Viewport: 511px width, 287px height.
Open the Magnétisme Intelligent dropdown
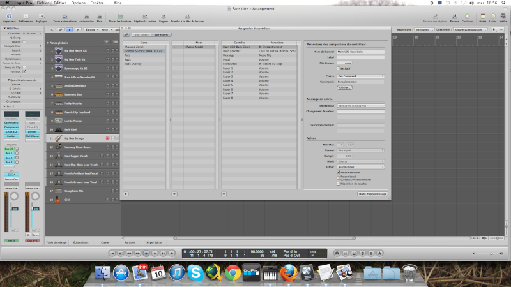[423, 29]
